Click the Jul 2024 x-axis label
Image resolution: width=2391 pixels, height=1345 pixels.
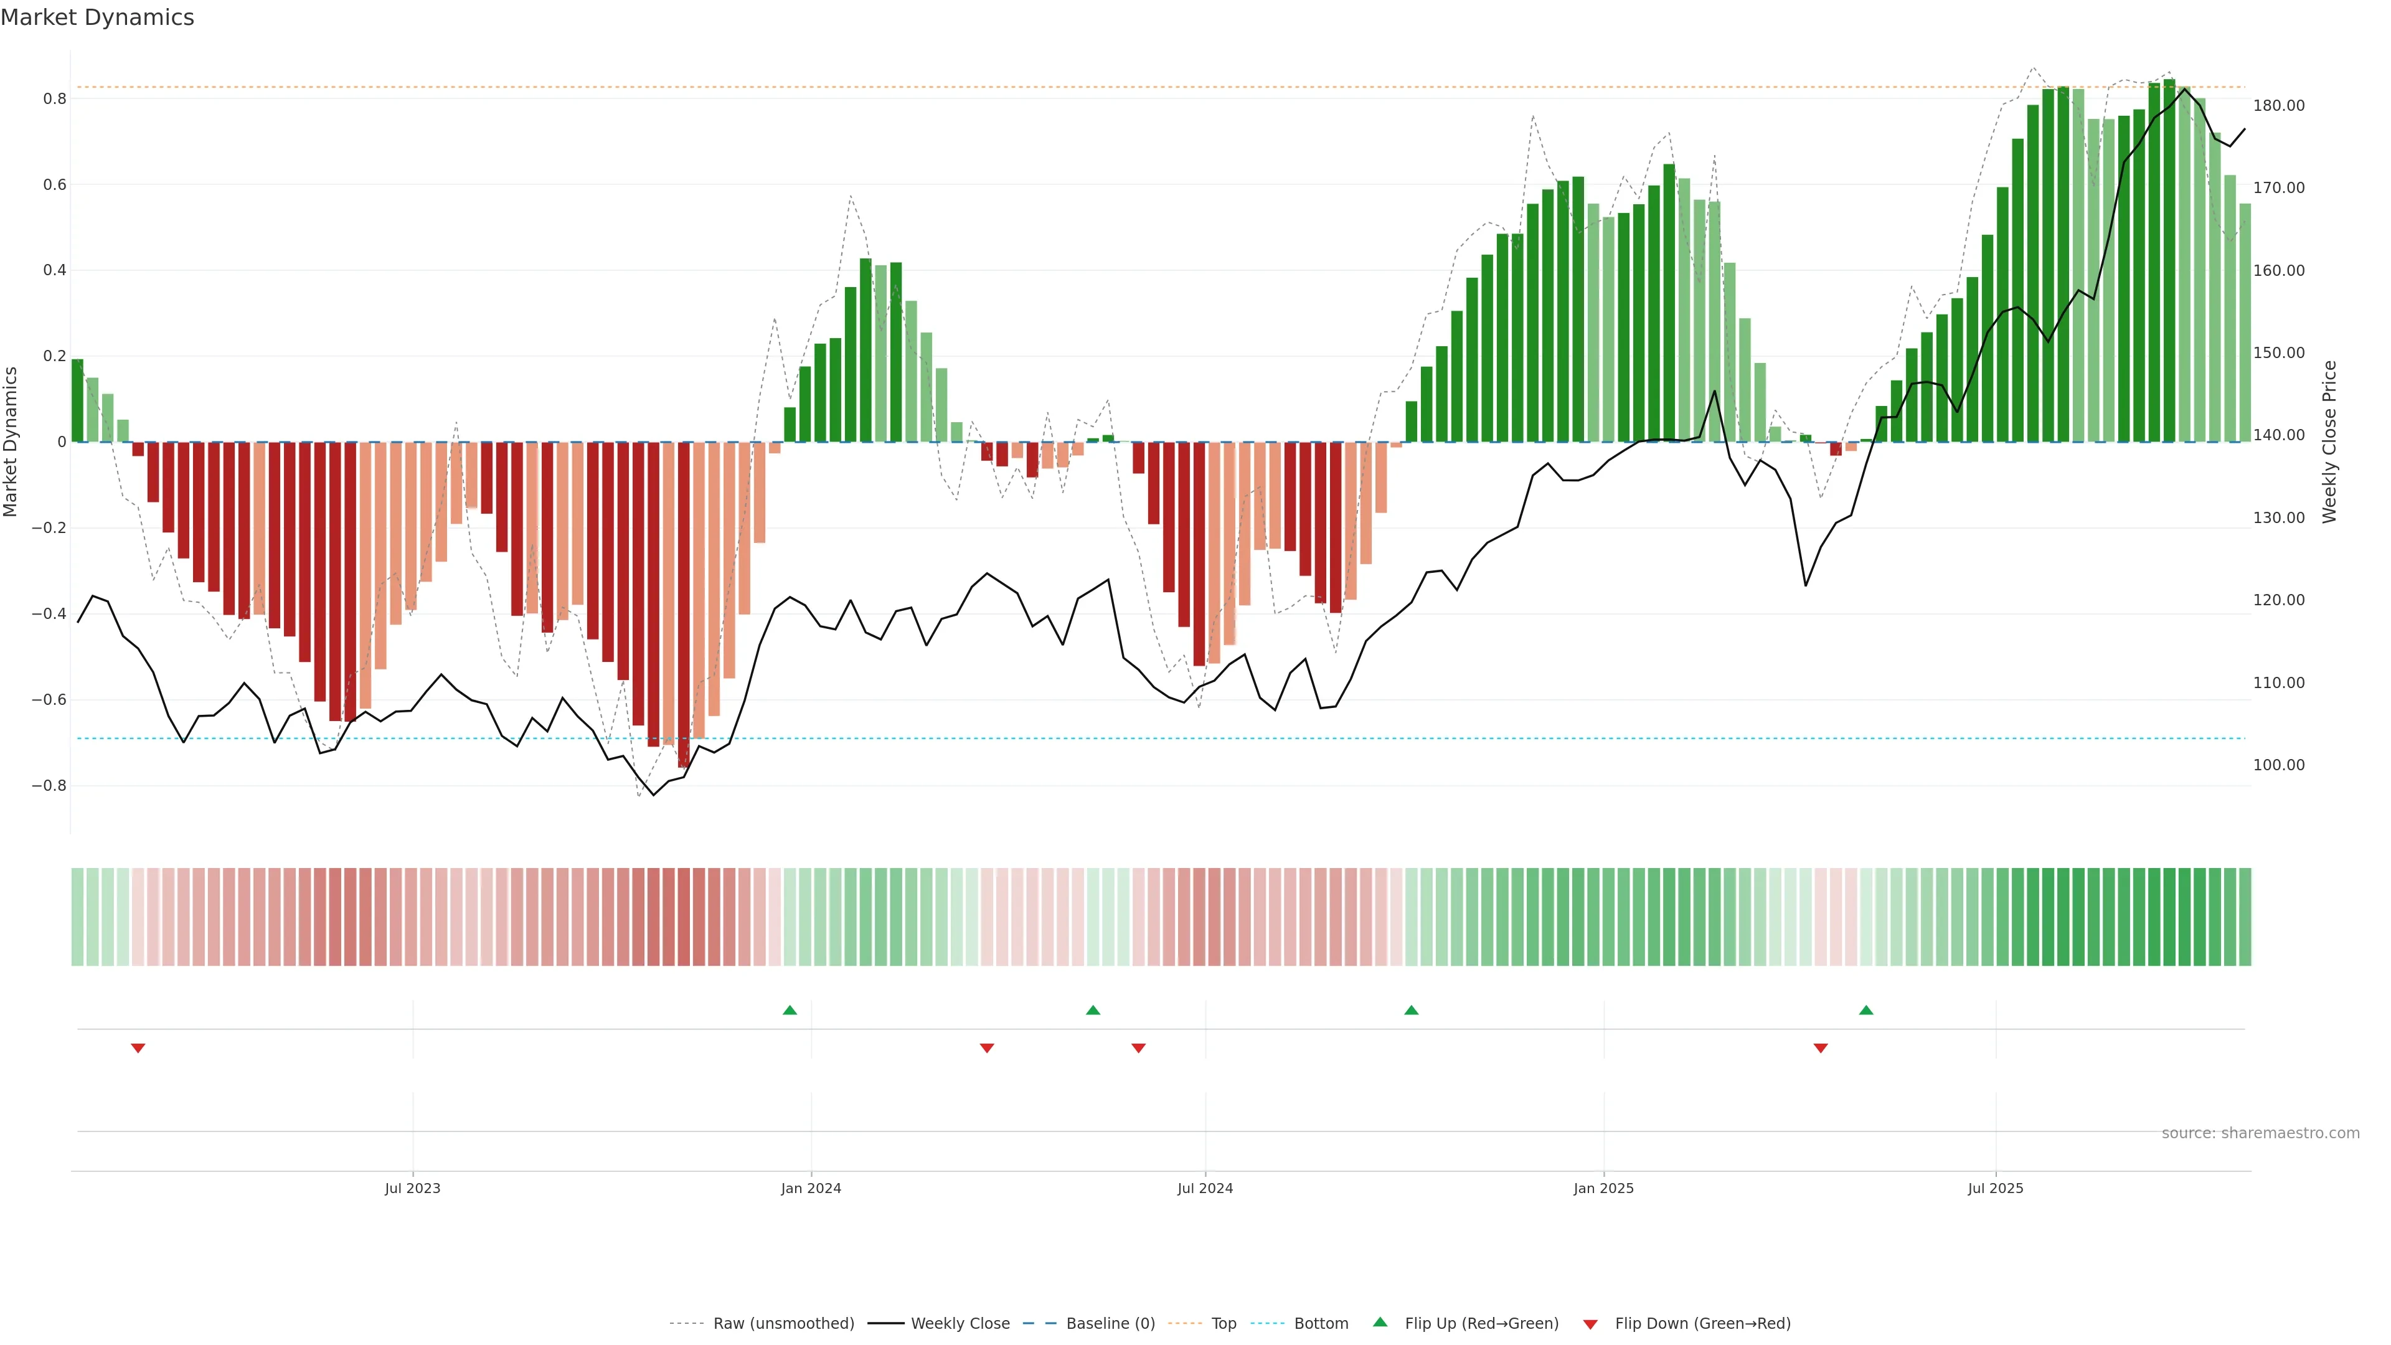coord(1205,1188)
